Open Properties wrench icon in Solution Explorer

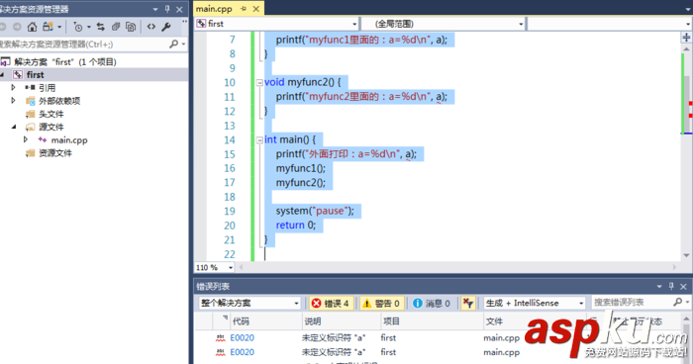[x=166, y=27]
